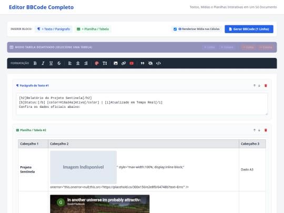Screen dimensions: 284x213
Task: Delete Parágrafo de Texto #1 block
Action: 266,86
